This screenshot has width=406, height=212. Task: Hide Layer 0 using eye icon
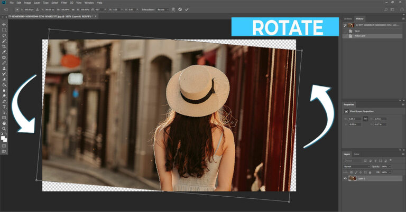pos(346,178)
